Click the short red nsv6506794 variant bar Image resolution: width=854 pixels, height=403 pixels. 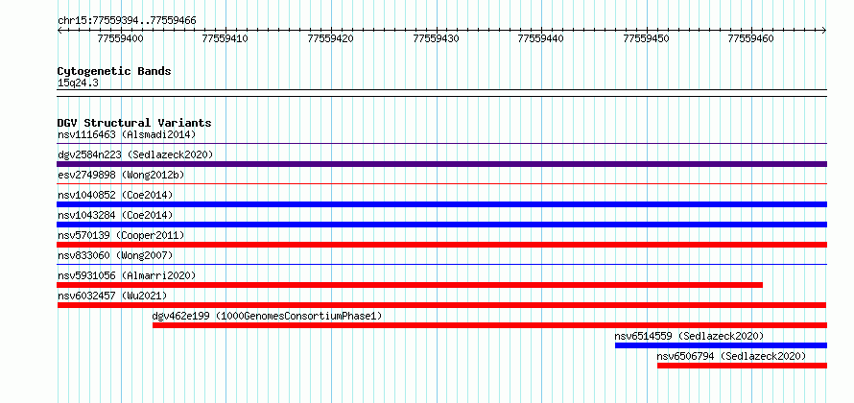click(742, 366)
